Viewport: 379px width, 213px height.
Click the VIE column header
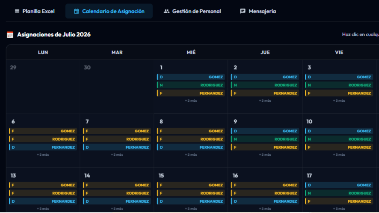339,53
